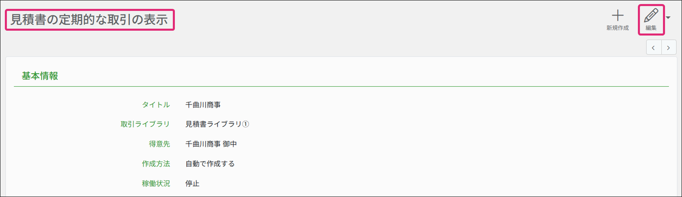
Task: Click the 得意先 field label
Action: pos(159,144)
